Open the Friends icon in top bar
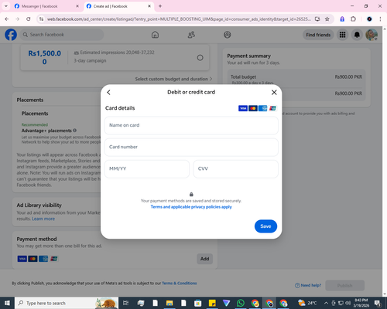Screen dimensions: 387x309 tap(191, 35)
